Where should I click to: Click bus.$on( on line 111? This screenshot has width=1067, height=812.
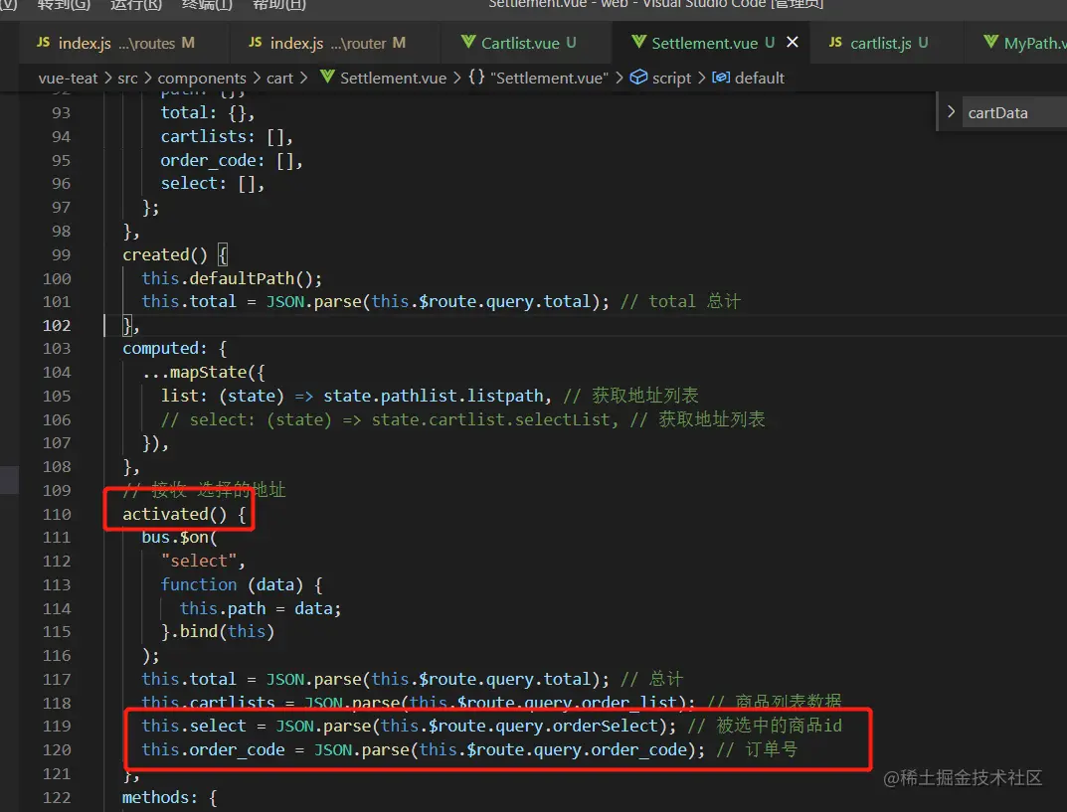(x=179, y=538)
